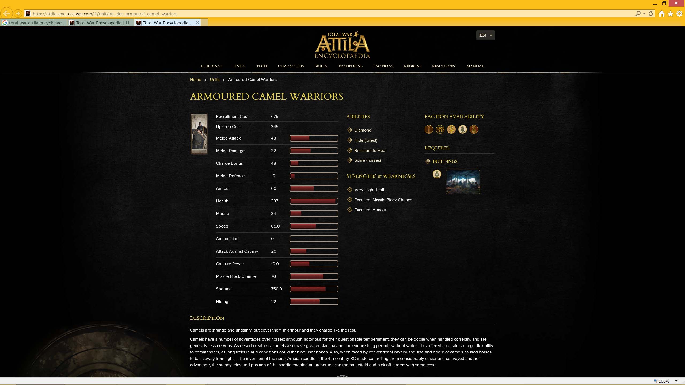
Task: Open the BUILDINGS navigation menu
Action: [212, 66]
